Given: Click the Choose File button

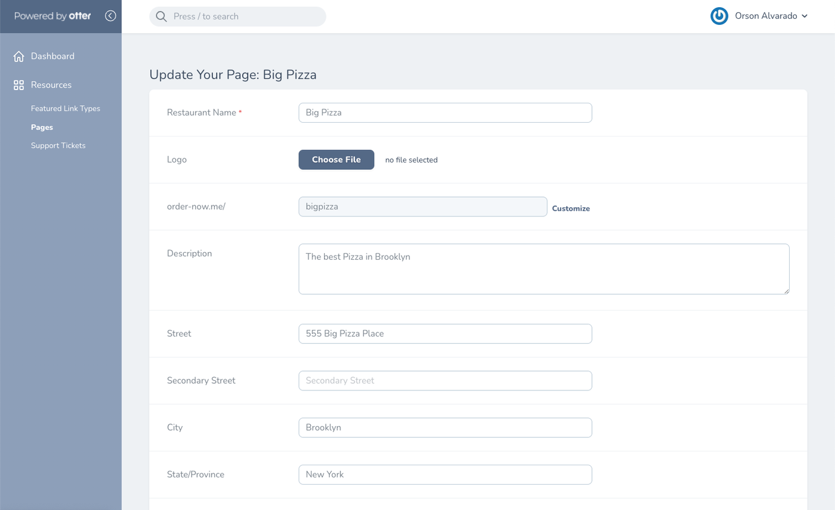Looking at the screenshot, I should point(336,160).
